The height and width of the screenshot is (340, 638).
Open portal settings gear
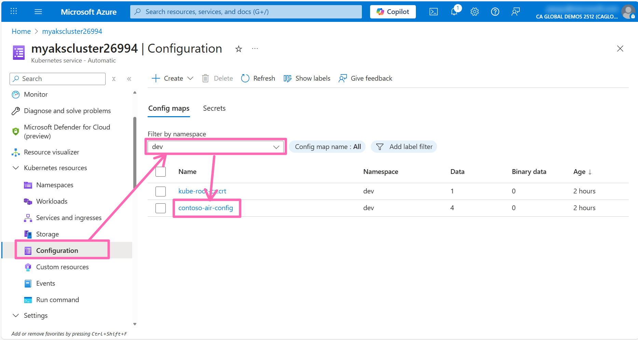pos(474,12)
